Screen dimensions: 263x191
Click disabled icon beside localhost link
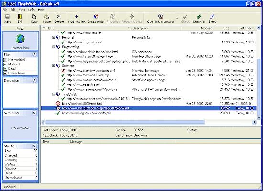[58, 103]
